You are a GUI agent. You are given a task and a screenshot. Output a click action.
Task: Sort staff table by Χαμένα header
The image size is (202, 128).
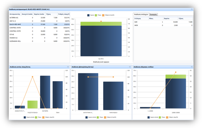[170, 19]
